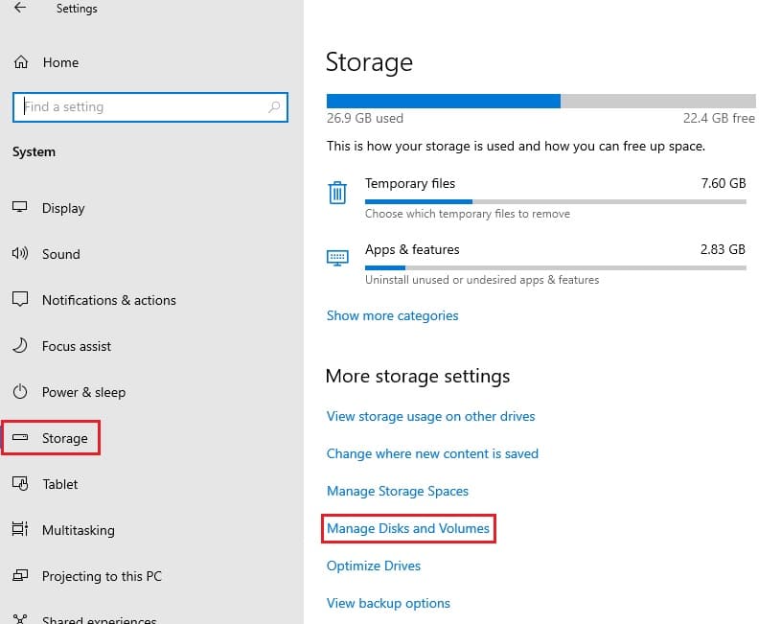
Task: Click 'Choose which temporary files to remove'
Action: click(468, 214)
